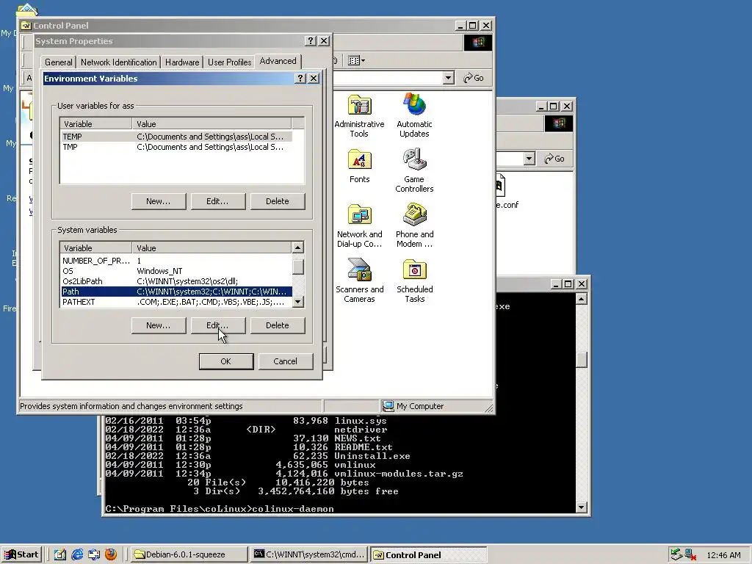
Task: Click OK in Environment Variables dialog
Action: coord(226,361)
